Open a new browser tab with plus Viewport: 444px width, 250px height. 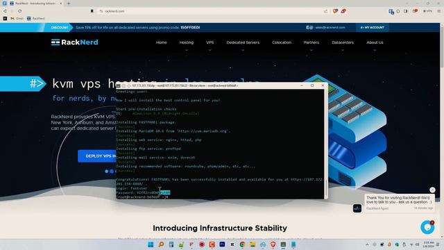tap(69, 3)
